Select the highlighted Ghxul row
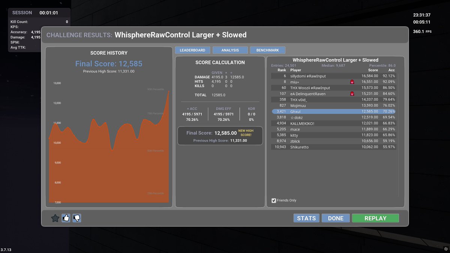Viewport: 450px width, 253px height. point(333,111)
